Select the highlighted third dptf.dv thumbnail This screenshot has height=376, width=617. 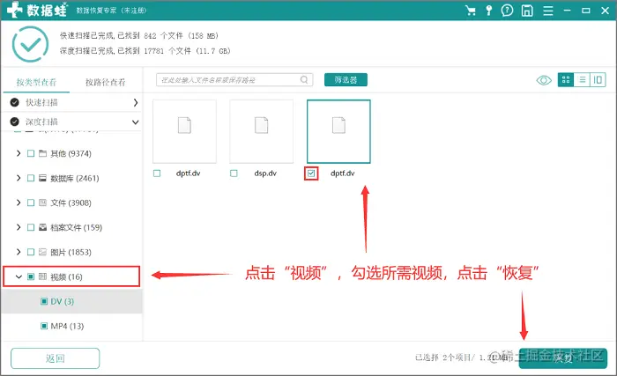pyautogui.click(x=338, y=131)
